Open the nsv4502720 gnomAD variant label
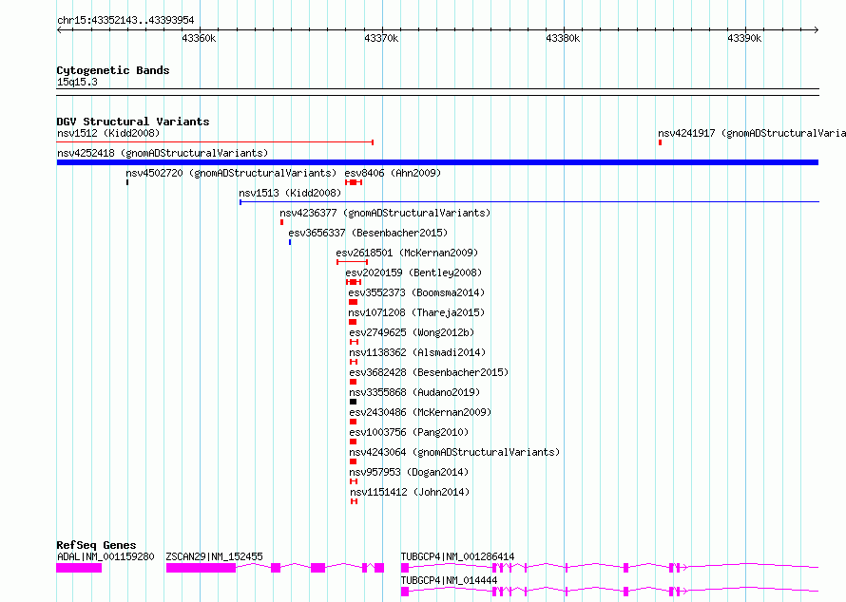This screenshot has height=602, width=846. coord(231,173)
